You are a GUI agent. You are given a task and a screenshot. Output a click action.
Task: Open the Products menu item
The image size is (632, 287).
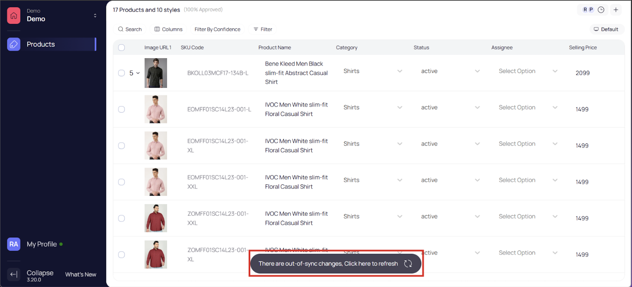tap(41, 44)
